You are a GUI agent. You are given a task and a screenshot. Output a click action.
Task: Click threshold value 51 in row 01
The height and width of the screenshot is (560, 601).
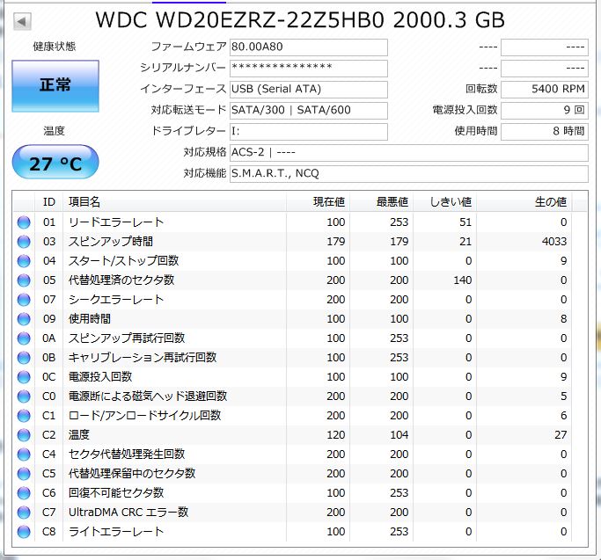465,222
